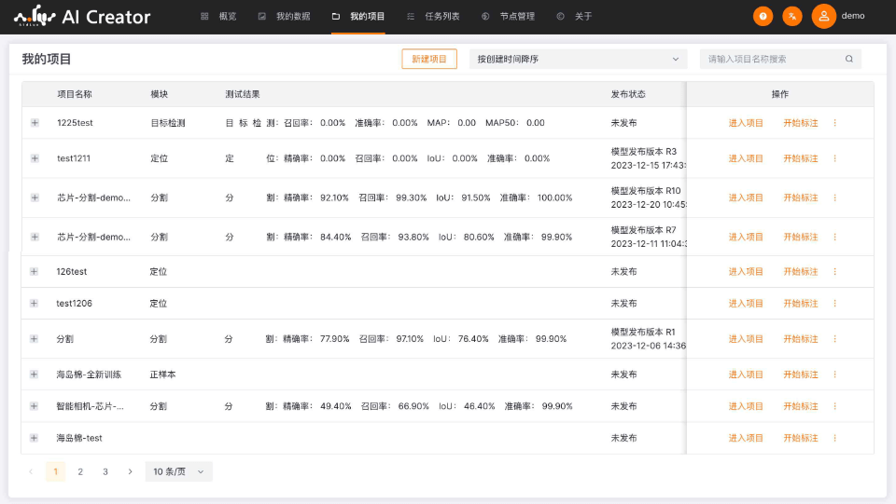Open the 按创建时间降序 sort dropdown

(x=578, y=59)
